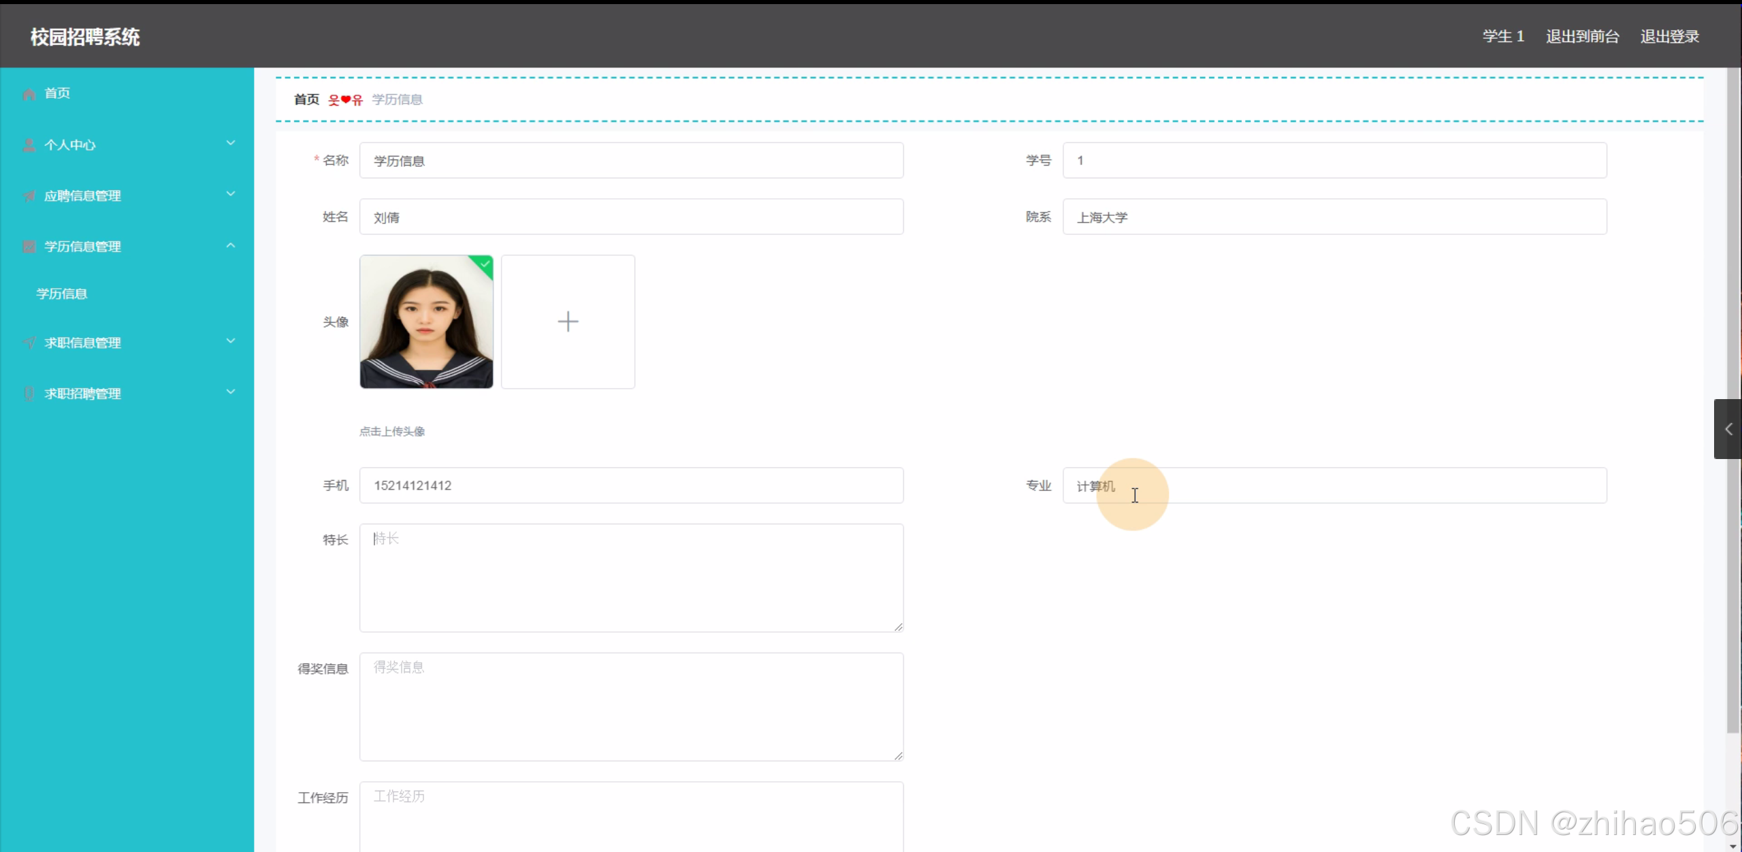The image size is (1742, 852).
Task: Click 退出到前台 in the header
Action: 1582,37
